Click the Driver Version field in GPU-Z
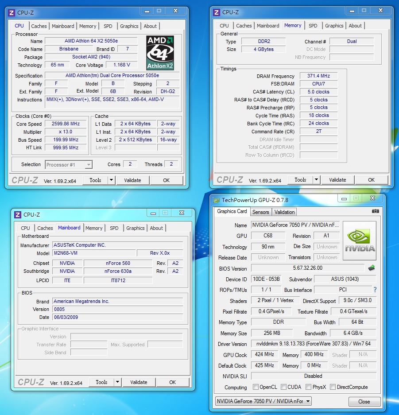The height and width of the screenshot is (415, 399). (x=314, y=344)
